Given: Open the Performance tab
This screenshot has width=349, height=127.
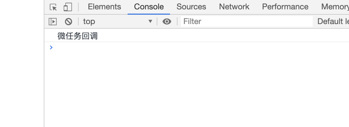Looking at the screenshot, I should pos(285,7).
